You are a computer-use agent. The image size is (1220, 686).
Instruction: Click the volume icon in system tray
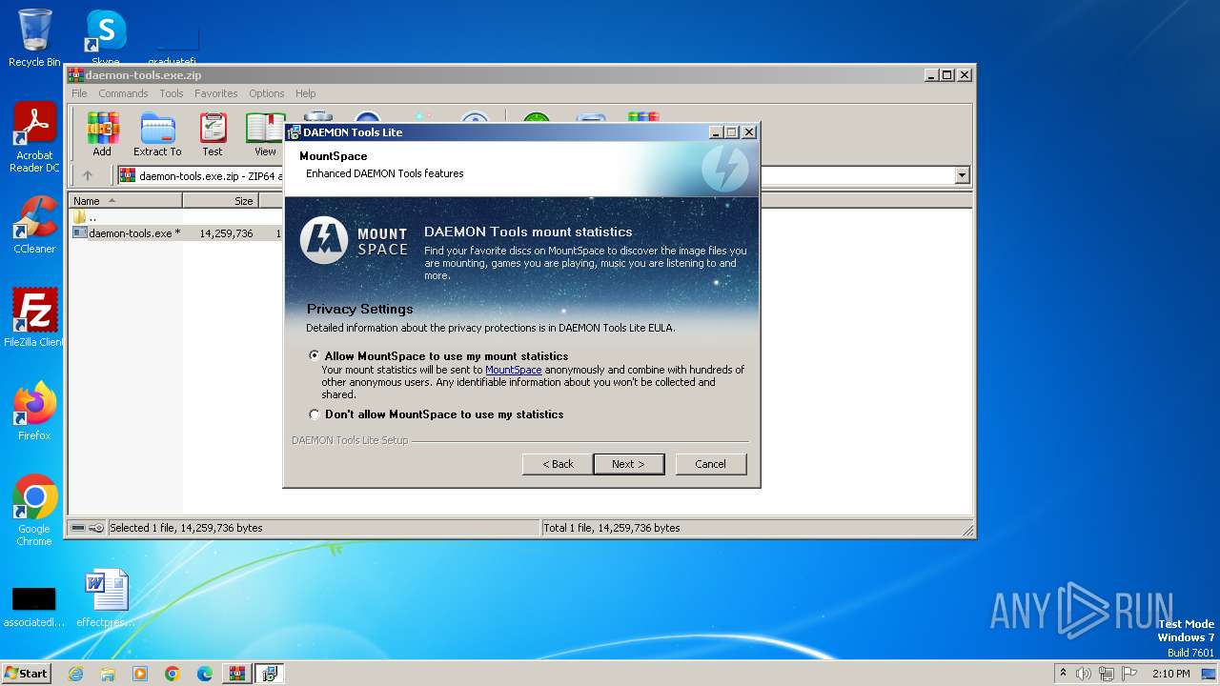[x=1084, y=674]
